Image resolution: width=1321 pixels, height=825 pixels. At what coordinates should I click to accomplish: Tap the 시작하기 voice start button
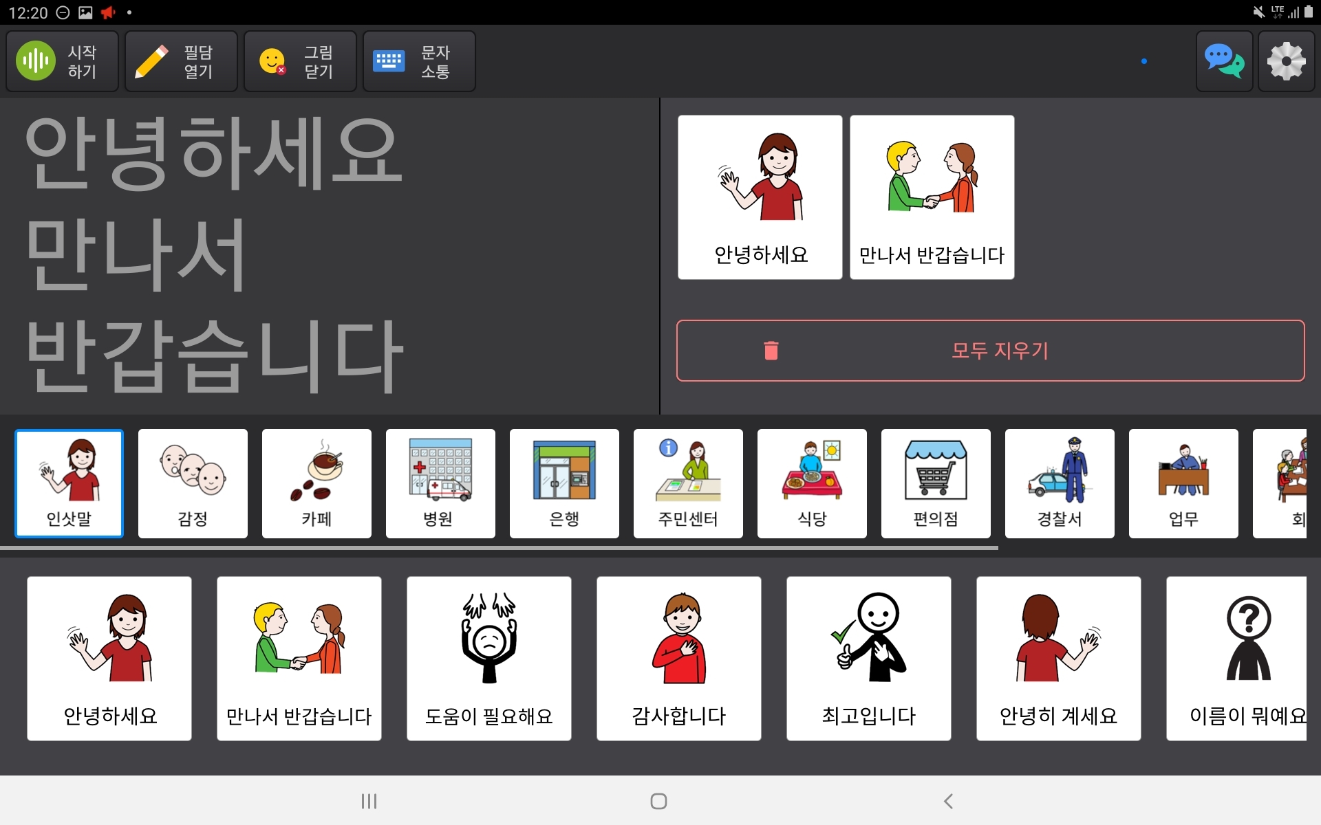pyautogui.click(x=62, y=61)
